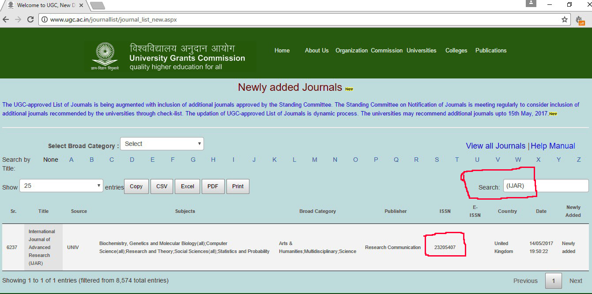Sort table by Sr. column header

pos(13,211)
